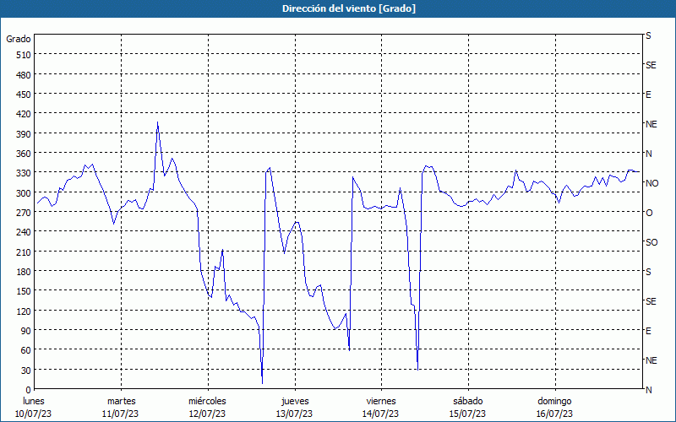This screenshot has height=422, width=676.
Task: Click the 'miércoles' day label
Action: click(207, 402)
